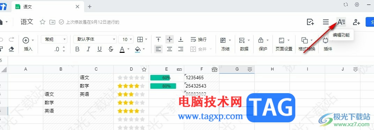Click cell C containing 数学
This screenshot has height=130, width=374.
pyautogui.click(x=96, y=86)
